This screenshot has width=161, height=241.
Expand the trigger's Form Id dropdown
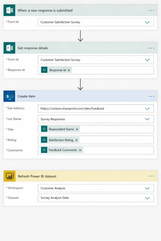[x=147, y=22]
